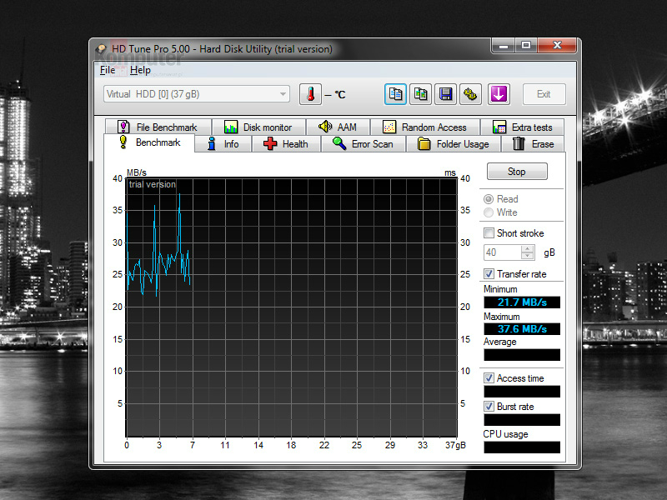Image resolution: width=667 pixels, height=500 pixels.
Task: Open the Error Scan tab
Action: [363, 144]
